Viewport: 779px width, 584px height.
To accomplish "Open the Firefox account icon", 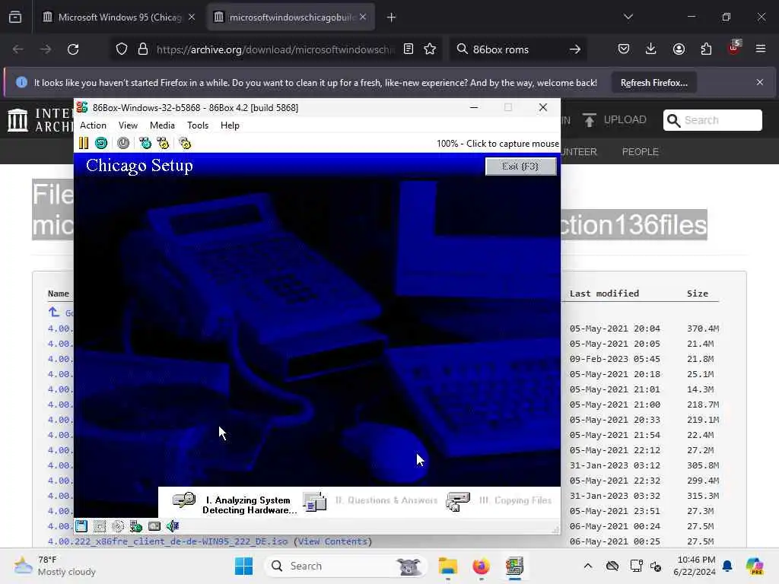I will pos(679,49).
